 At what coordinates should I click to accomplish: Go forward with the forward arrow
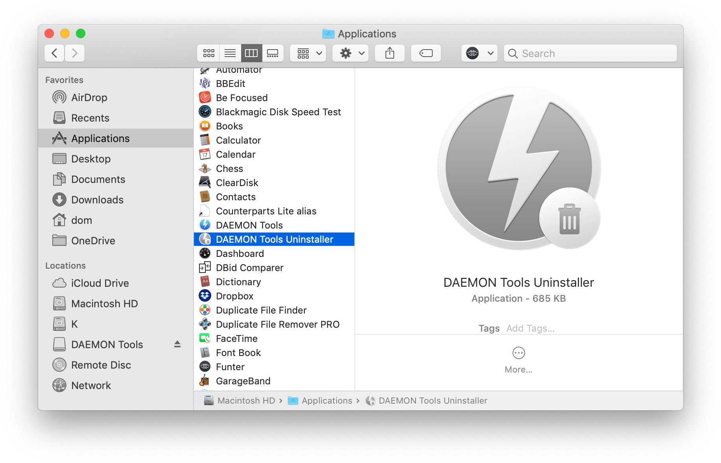coord(75,53)
